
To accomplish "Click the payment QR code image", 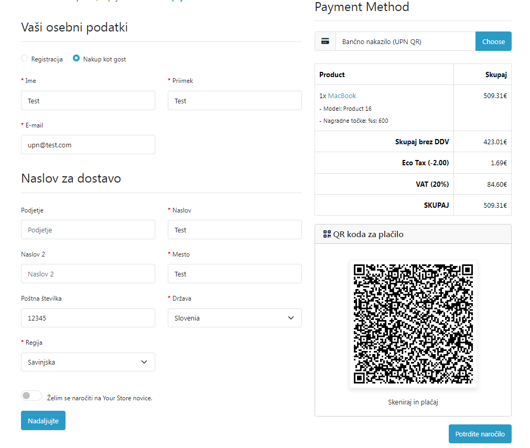I will 413,324.
